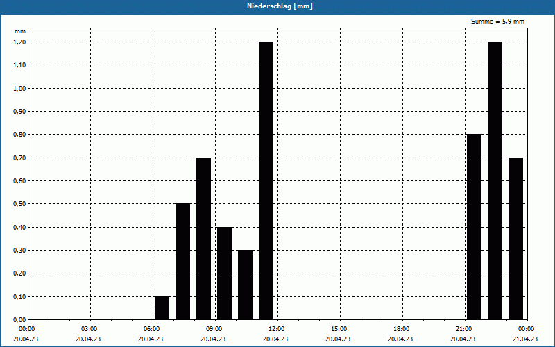
Task: Click the 0,40 mm bar after 09:00
Action: [x=224, y=273]
